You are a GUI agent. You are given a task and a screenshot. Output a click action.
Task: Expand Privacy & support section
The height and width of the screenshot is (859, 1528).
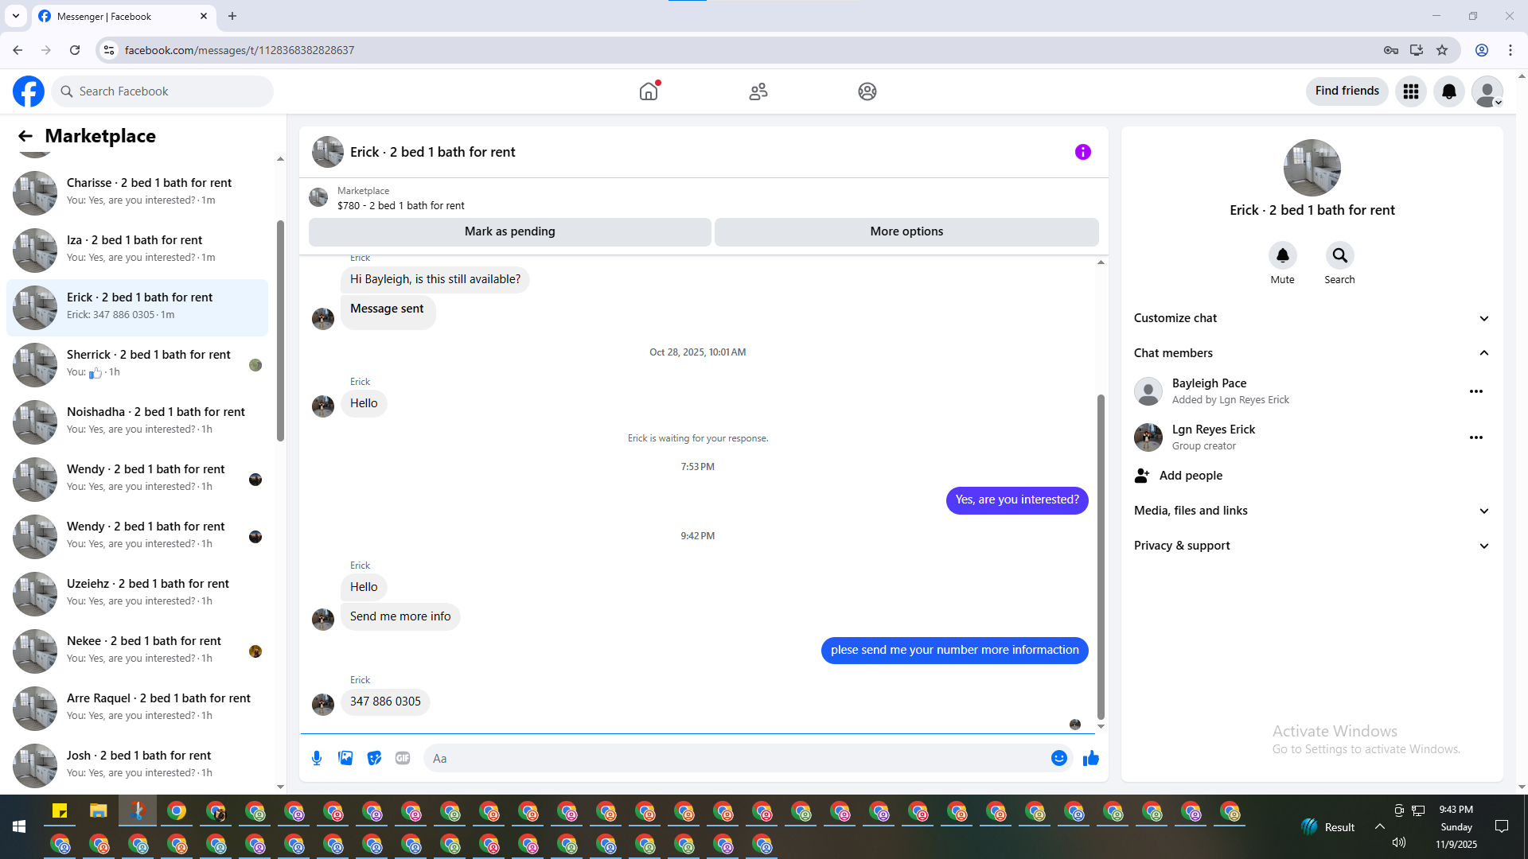[1312, 546]
